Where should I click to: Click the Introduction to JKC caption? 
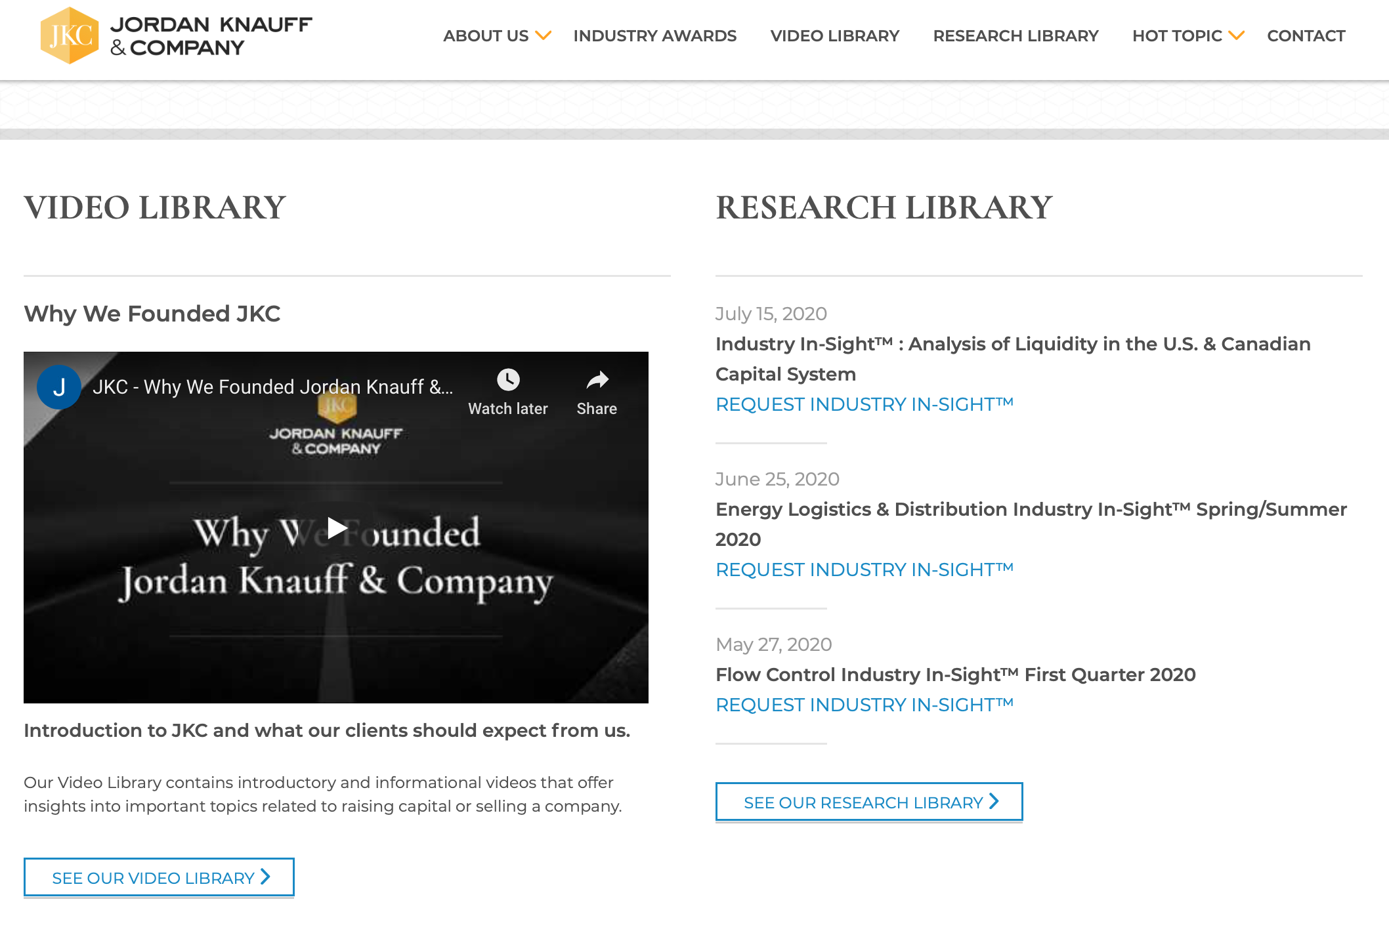(x=327, y=730)
